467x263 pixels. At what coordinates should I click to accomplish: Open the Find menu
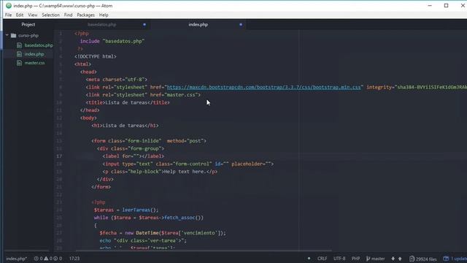(x=68, y=15)
